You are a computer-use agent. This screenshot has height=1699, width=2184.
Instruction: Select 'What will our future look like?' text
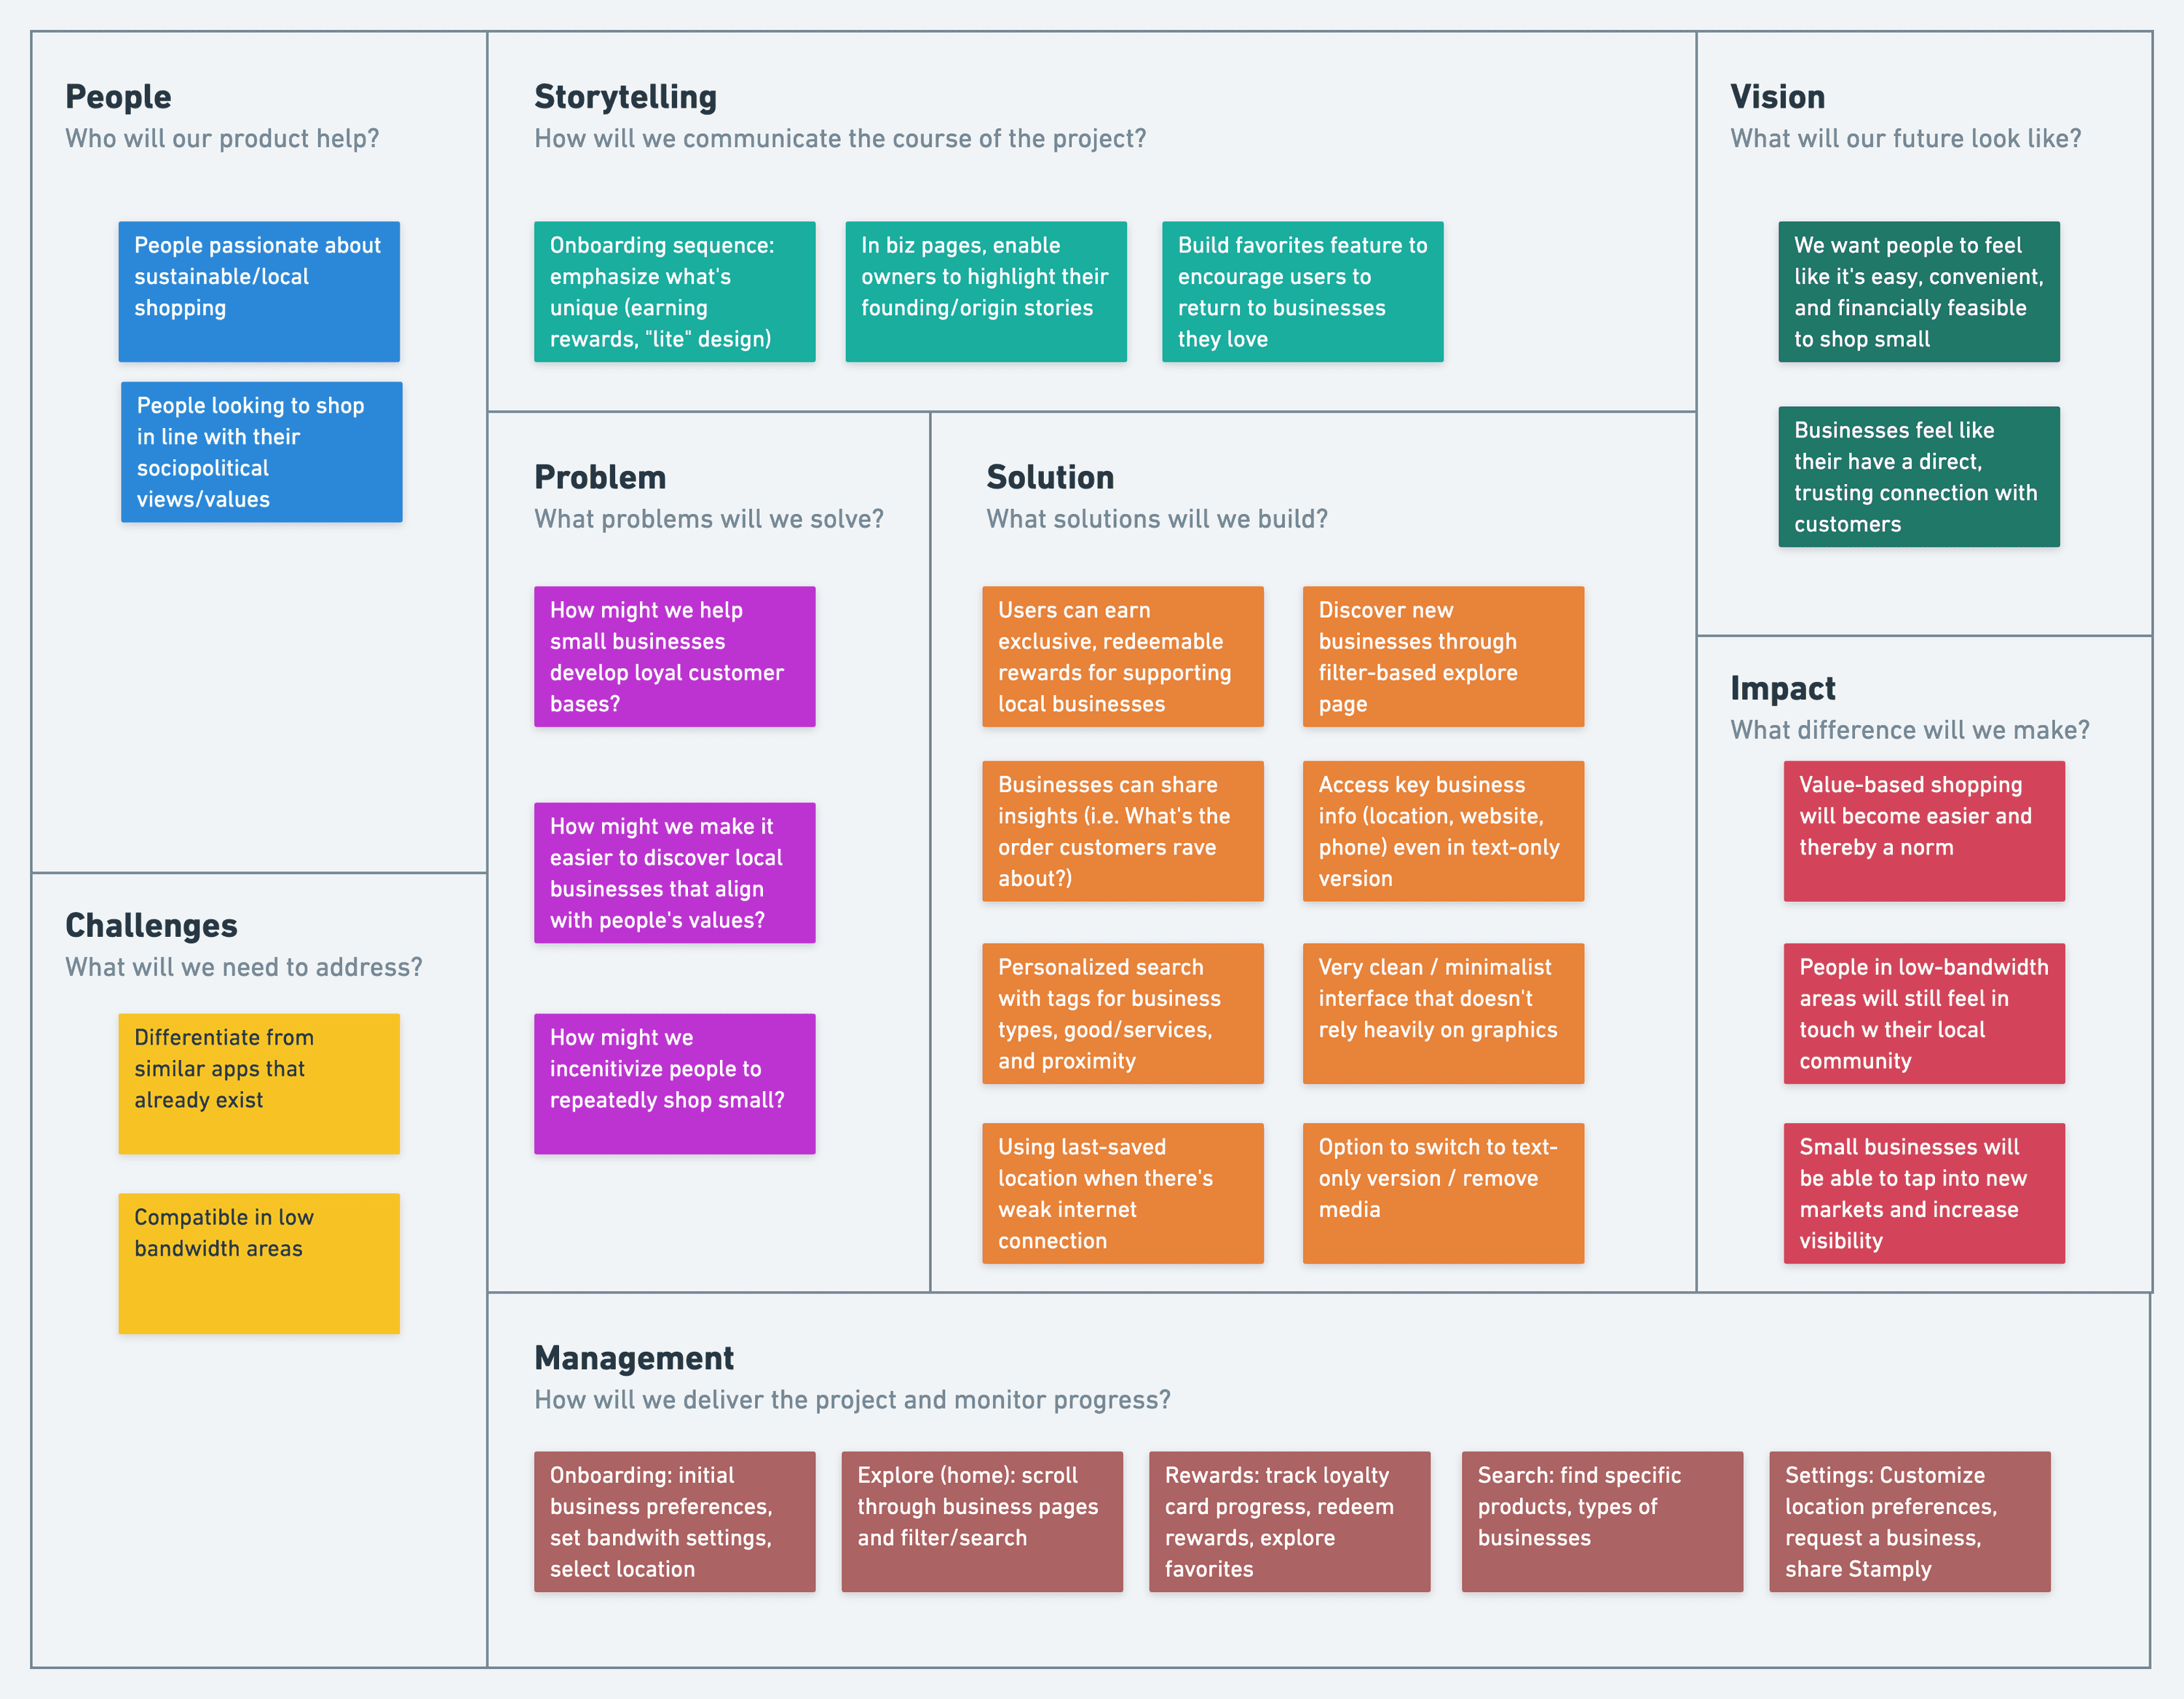[1905, 138]
